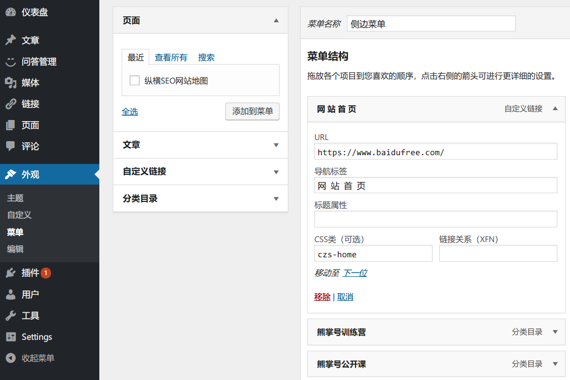
Task: Collapse the sidebar via 收起菜单 arrow icon
Action: [10, 358]
